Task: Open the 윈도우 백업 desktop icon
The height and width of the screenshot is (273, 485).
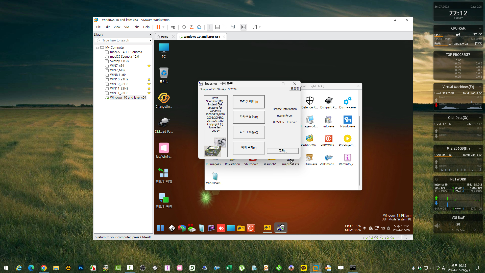Action: pyautogui.click(x=164, y=175)
